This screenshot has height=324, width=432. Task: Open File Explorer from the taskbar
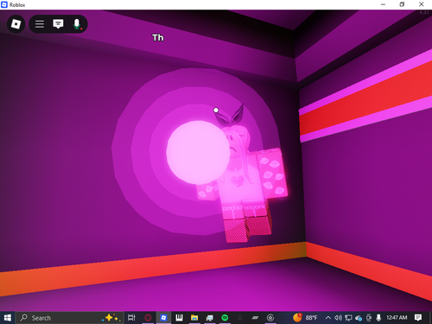coord(194,318)
